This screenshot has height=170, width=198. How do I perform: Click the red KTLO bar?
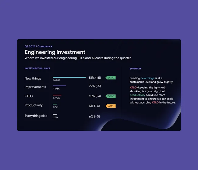(x=57, y=95)
